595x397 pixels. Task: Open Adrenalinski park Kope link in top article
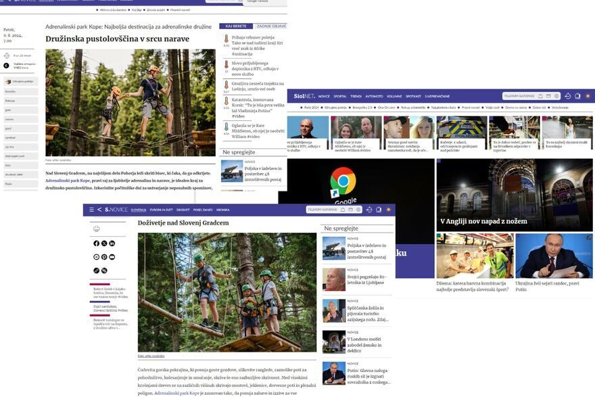[67, 181]
